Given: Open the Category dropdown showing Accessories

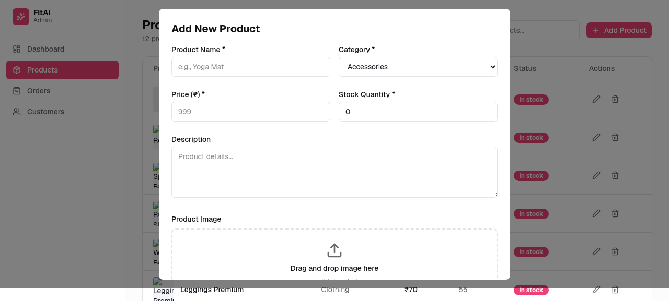Looking at the screenshot, I should coord(418,67).
